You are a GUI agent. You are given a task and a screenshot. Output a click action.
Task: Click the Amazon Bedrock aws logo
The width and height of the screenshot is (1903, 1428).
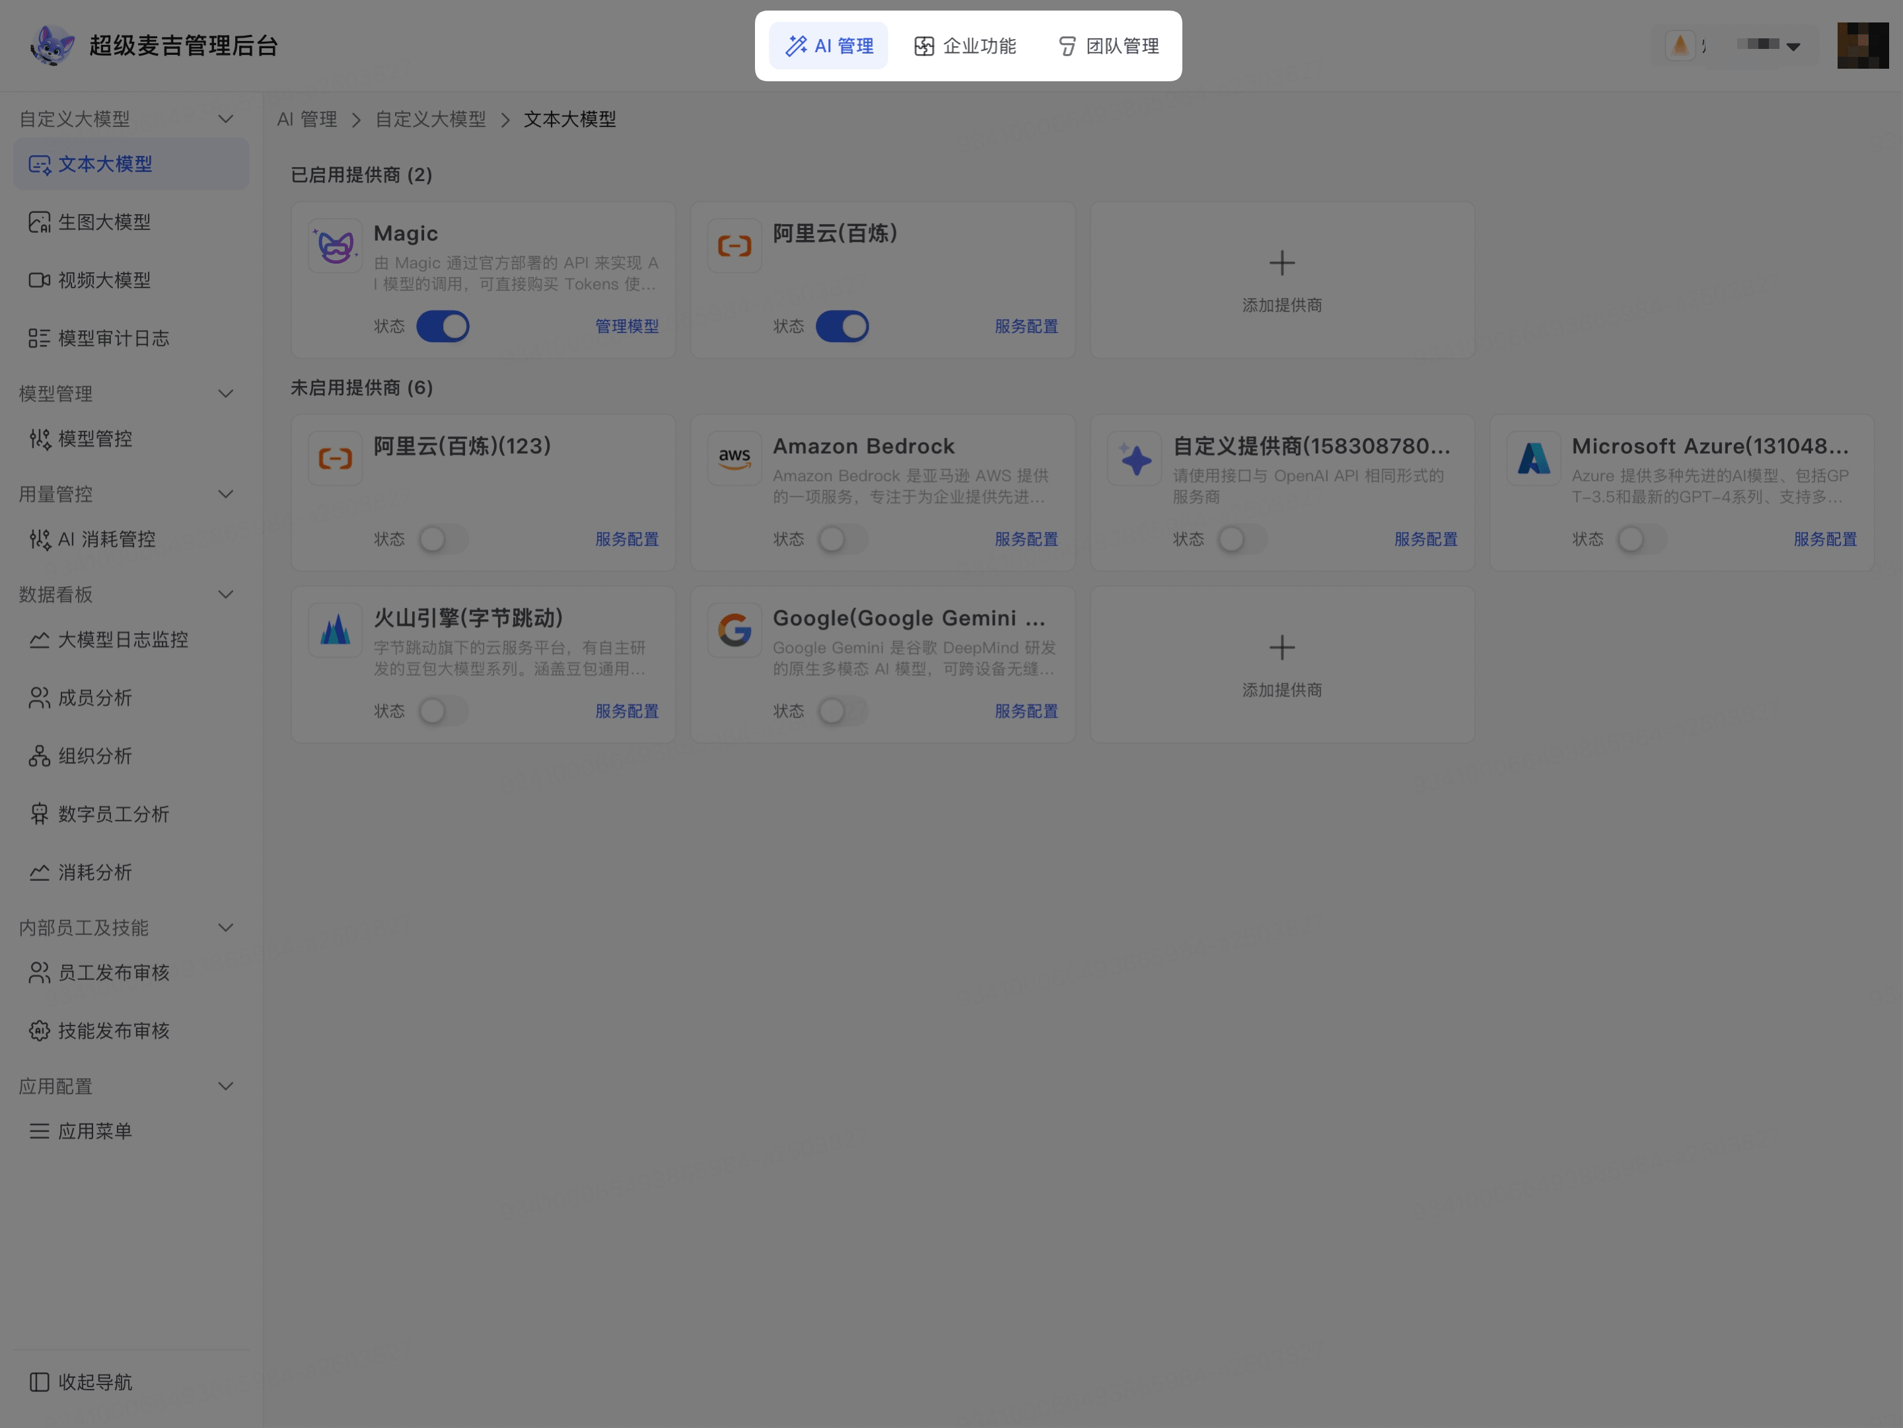click(735, 459)
